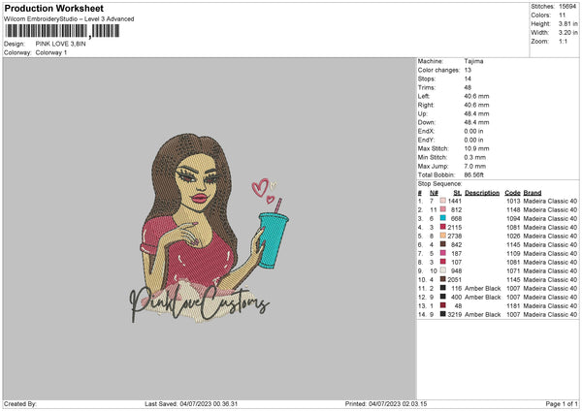
Task: Click the 'Code' column header
Action: 512,193
